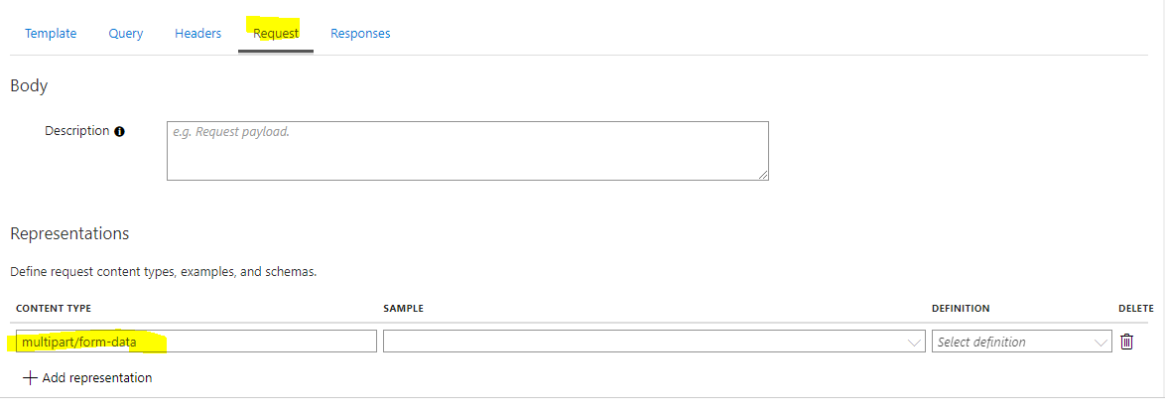Focus the Description text area
Screen dimensions: 1165x415
tap(467, 151)
